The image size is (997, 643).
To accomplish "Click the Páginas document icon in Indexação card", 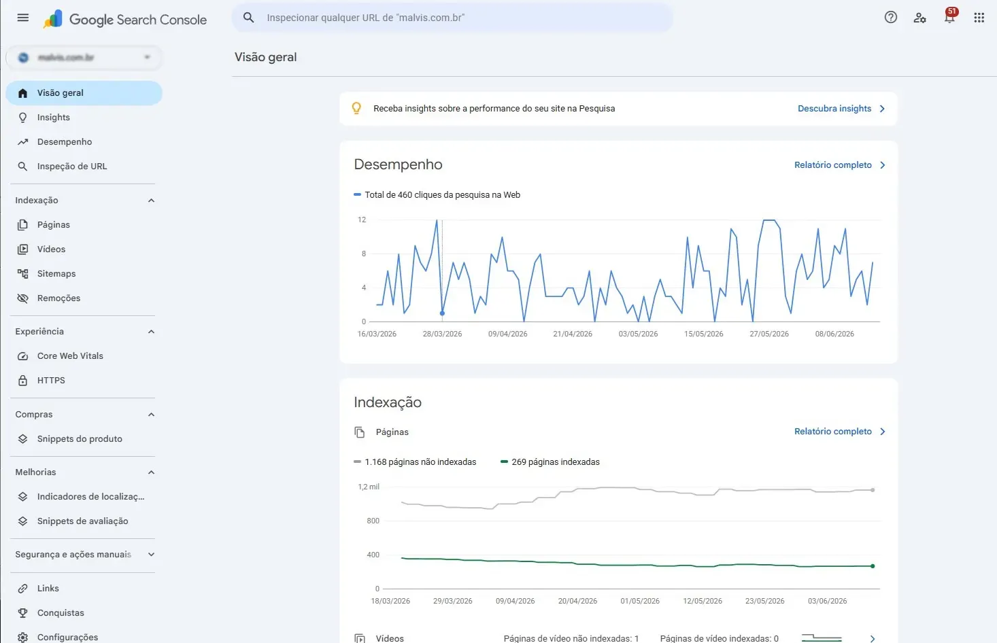I will (x=360, y=432).
